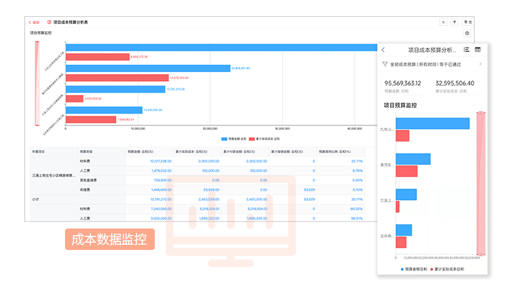The height and width of the screenshot is (298, 515).
Task: Click mobile chart vertical range slider
Action: click(x=480, y=182)
